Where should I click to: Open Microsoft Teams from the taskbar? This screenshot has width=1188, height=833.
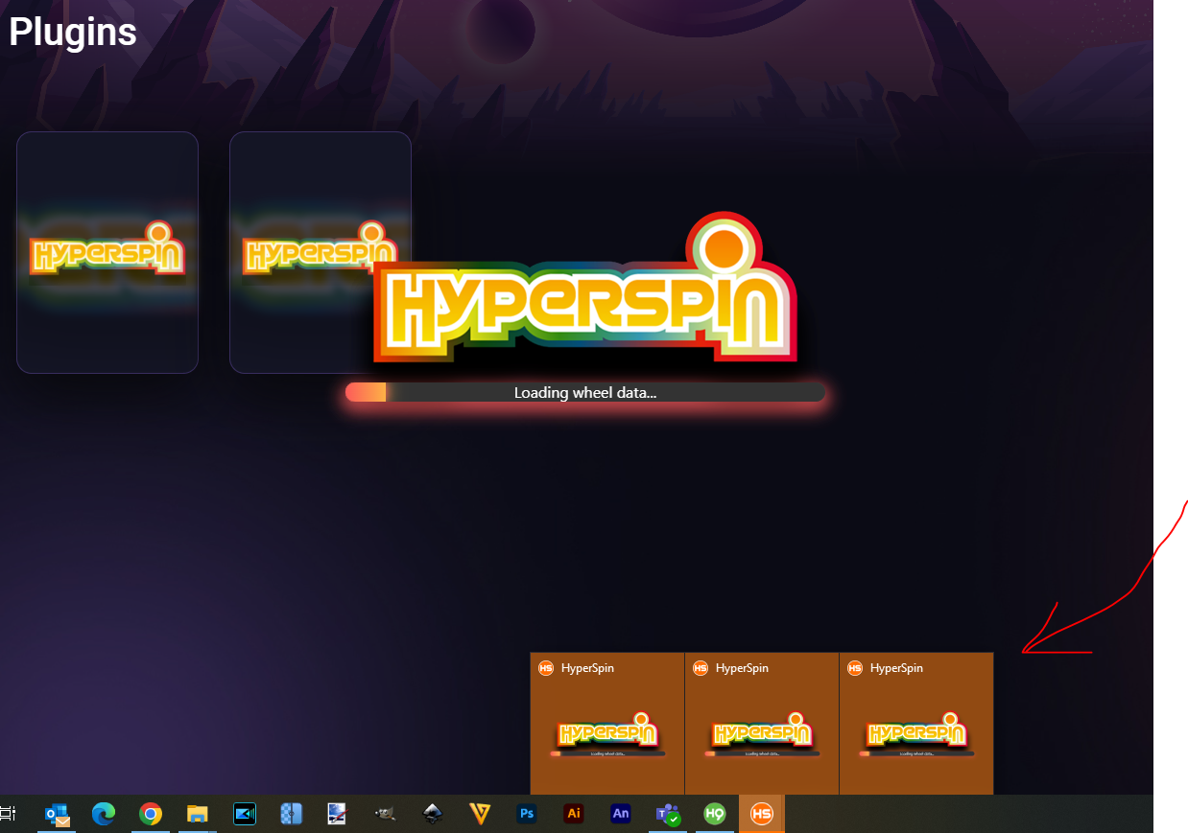(666, 814)
